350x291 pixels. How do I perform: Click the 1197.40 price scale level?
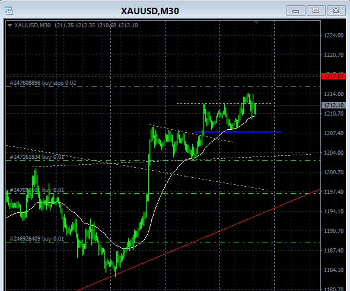334,192
